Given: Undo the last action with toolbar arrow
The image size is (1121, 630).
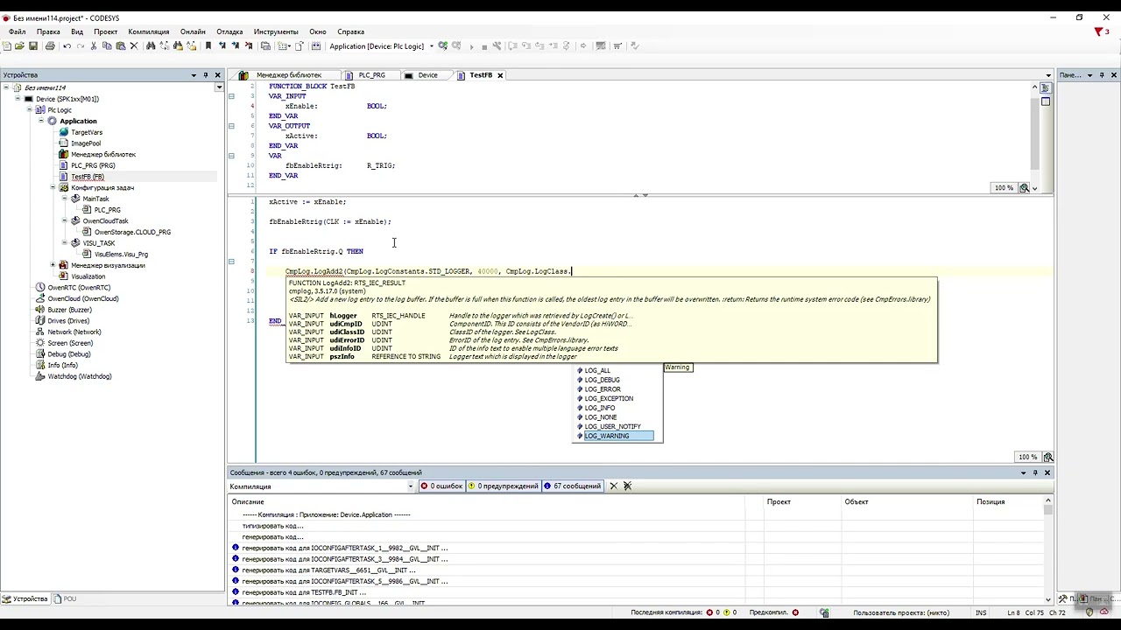Looking at the screenshot, I should coord(67,46).
